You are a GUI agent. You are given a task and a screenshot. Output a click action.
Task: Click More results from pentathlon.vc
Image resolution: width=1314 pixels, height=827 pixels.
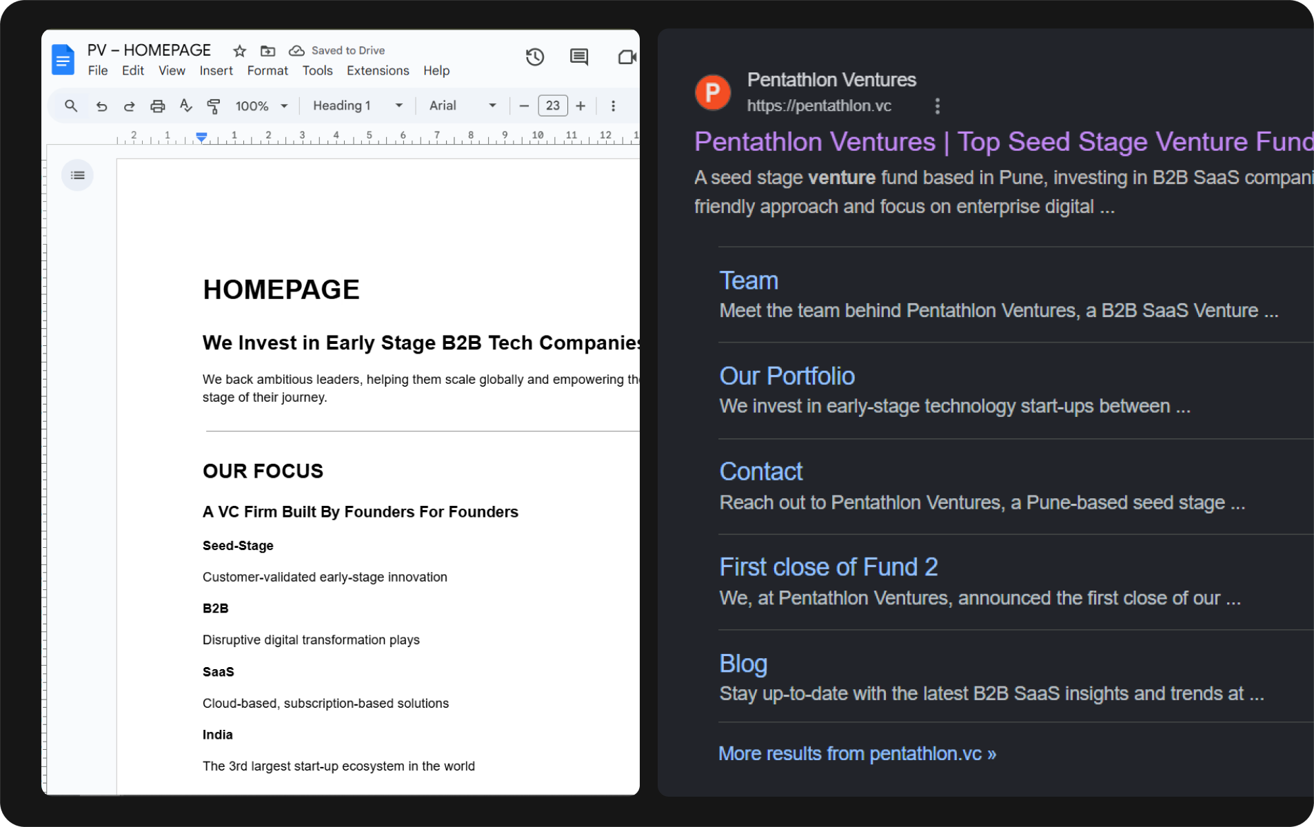coord(857,753)
